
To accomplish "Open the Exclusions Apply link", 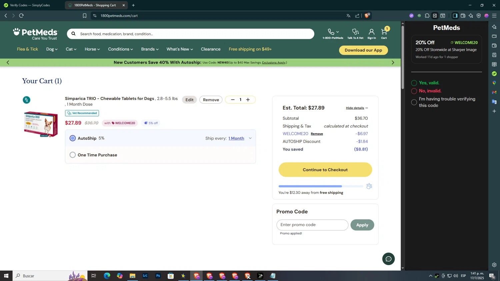I will [x=274, y=63].
